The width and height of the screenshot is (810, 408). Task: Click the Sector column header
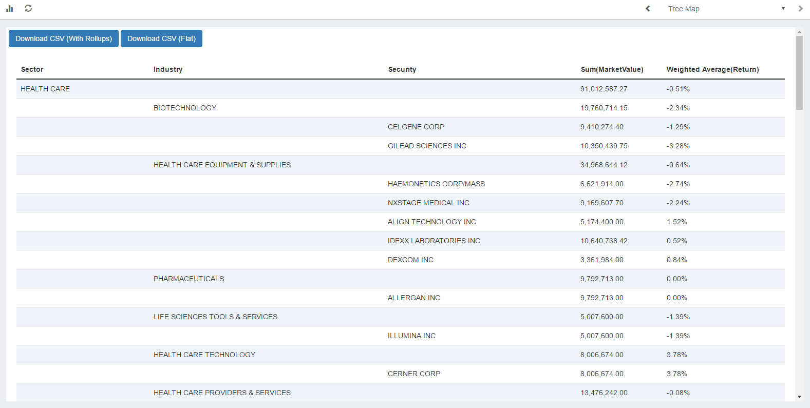[32, 69]
